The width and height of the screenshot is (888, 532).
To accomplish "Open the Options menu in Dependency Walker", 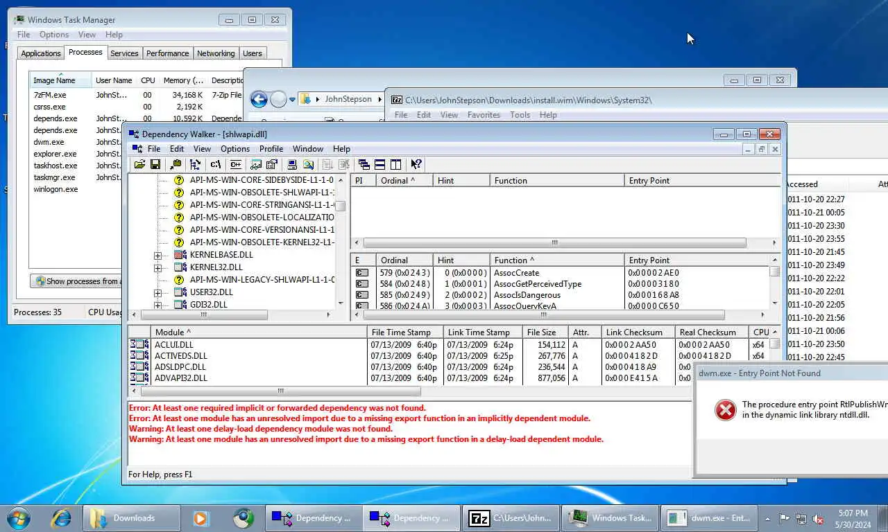I will [235, 149].
